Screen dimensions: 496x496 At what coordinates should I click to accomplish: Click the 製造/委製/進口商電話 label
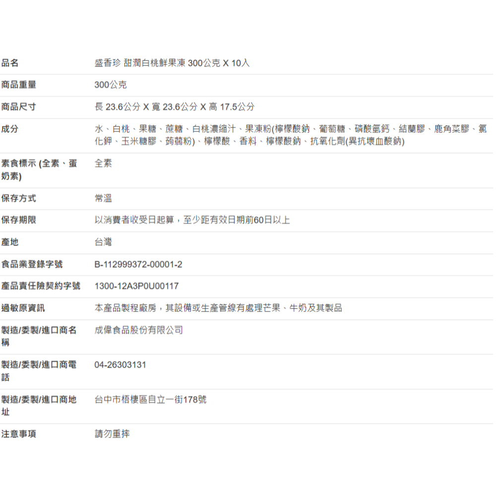coord(39,371)
